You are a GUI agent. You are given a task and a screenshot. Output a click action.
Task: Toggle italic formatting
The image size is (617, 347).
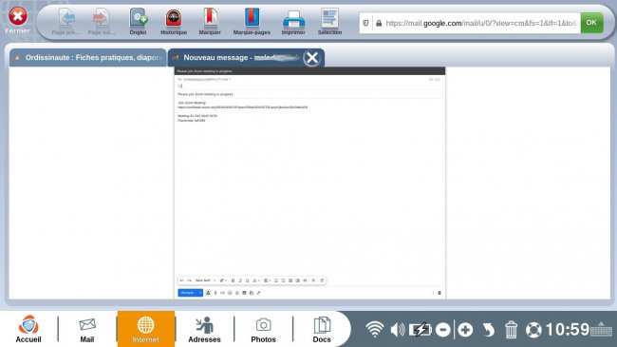(240, 280)
